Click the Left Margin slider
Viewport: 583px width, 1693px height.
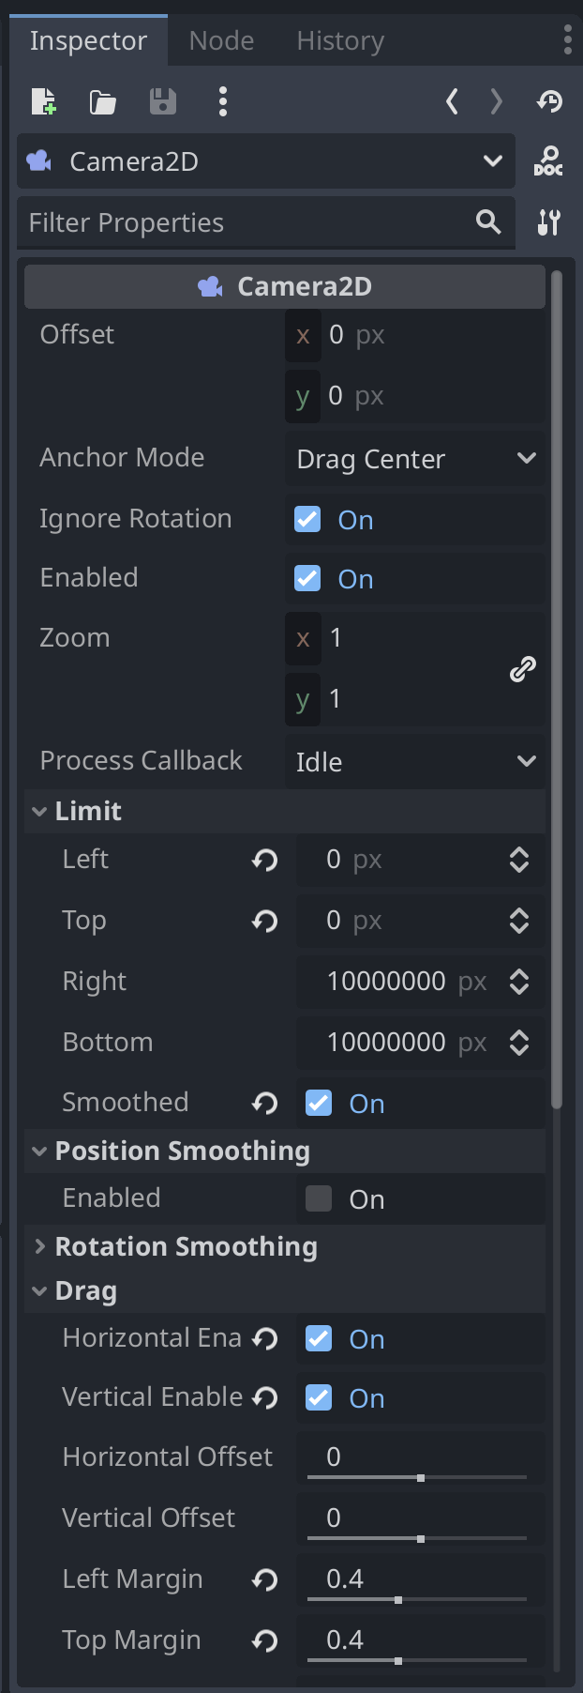pyautogui.click(x=417, y=1599)
